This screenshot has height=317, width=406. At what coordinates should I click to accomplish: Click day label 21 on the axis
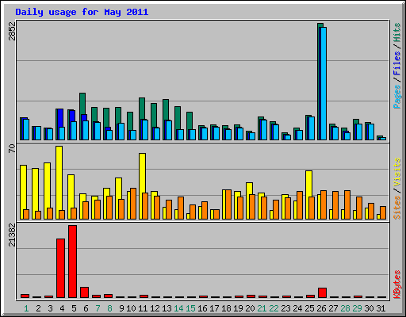point(262,308)
